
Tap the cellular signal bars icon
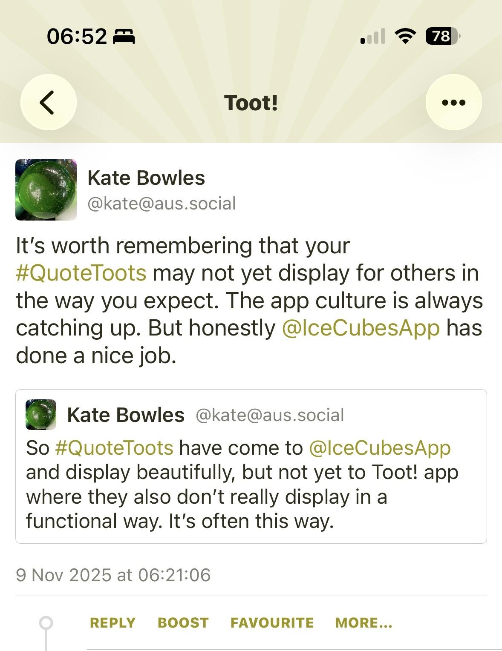coord(373,37)
